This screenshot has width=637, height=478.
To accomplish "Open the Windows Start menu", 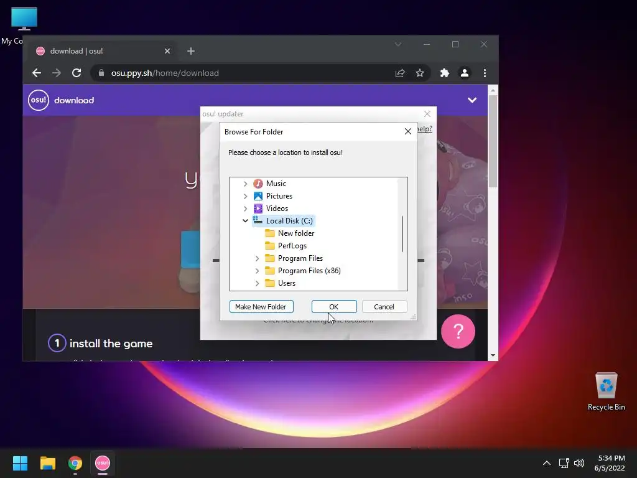I will 20,463.
